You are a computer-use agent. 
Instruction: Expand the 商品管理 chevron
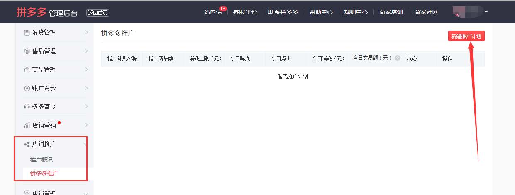click(x=86, y=70)
